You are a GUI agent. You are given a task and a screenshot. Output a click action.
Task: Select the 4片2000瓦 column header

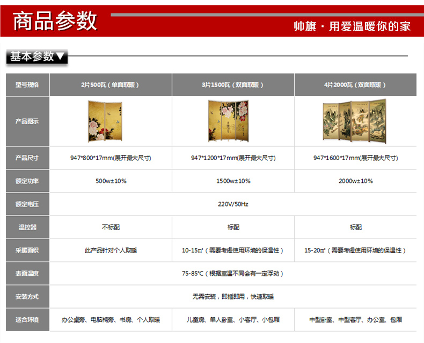click(x=355, y=85)
